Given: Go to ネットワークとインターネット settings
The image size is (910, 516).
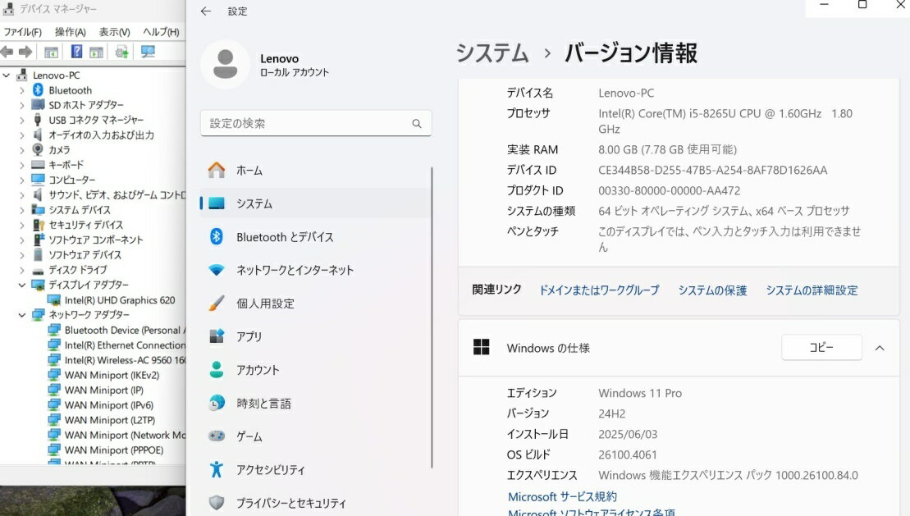Looking at the screenshot, I should point(295,270).
